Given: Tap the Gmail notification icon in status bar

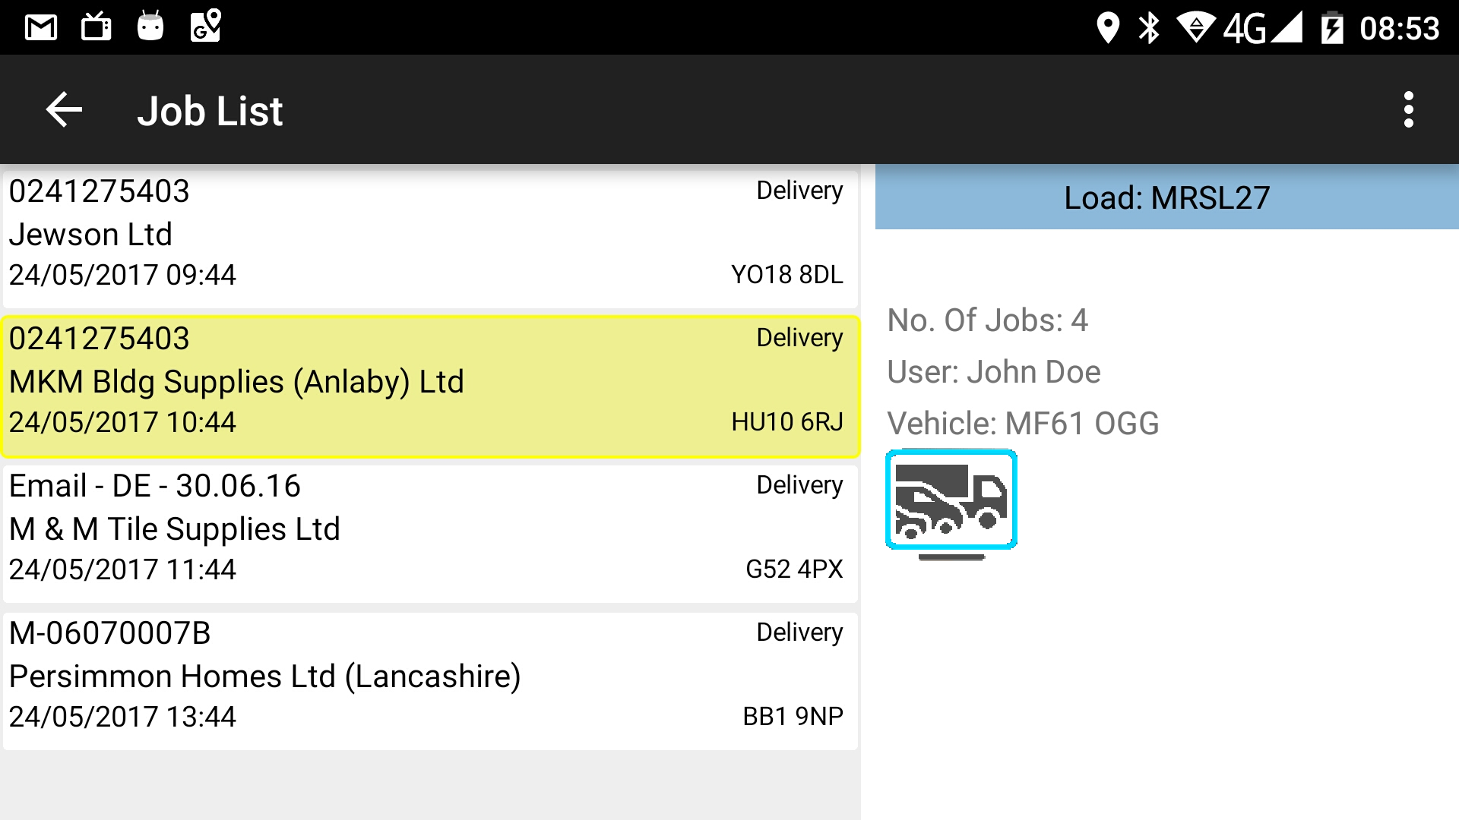Looking at the screenshot, I should coord(41,28).
